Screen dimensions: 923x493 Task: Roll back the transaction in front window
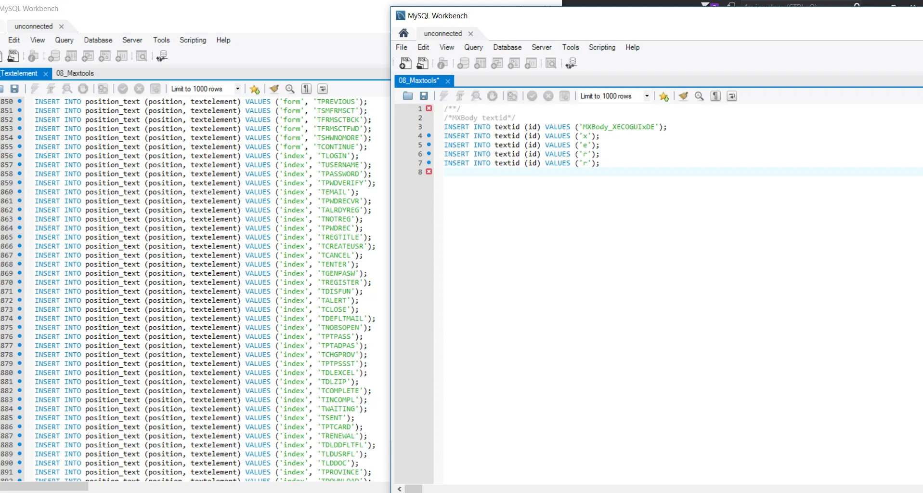[x=548, y=96]
